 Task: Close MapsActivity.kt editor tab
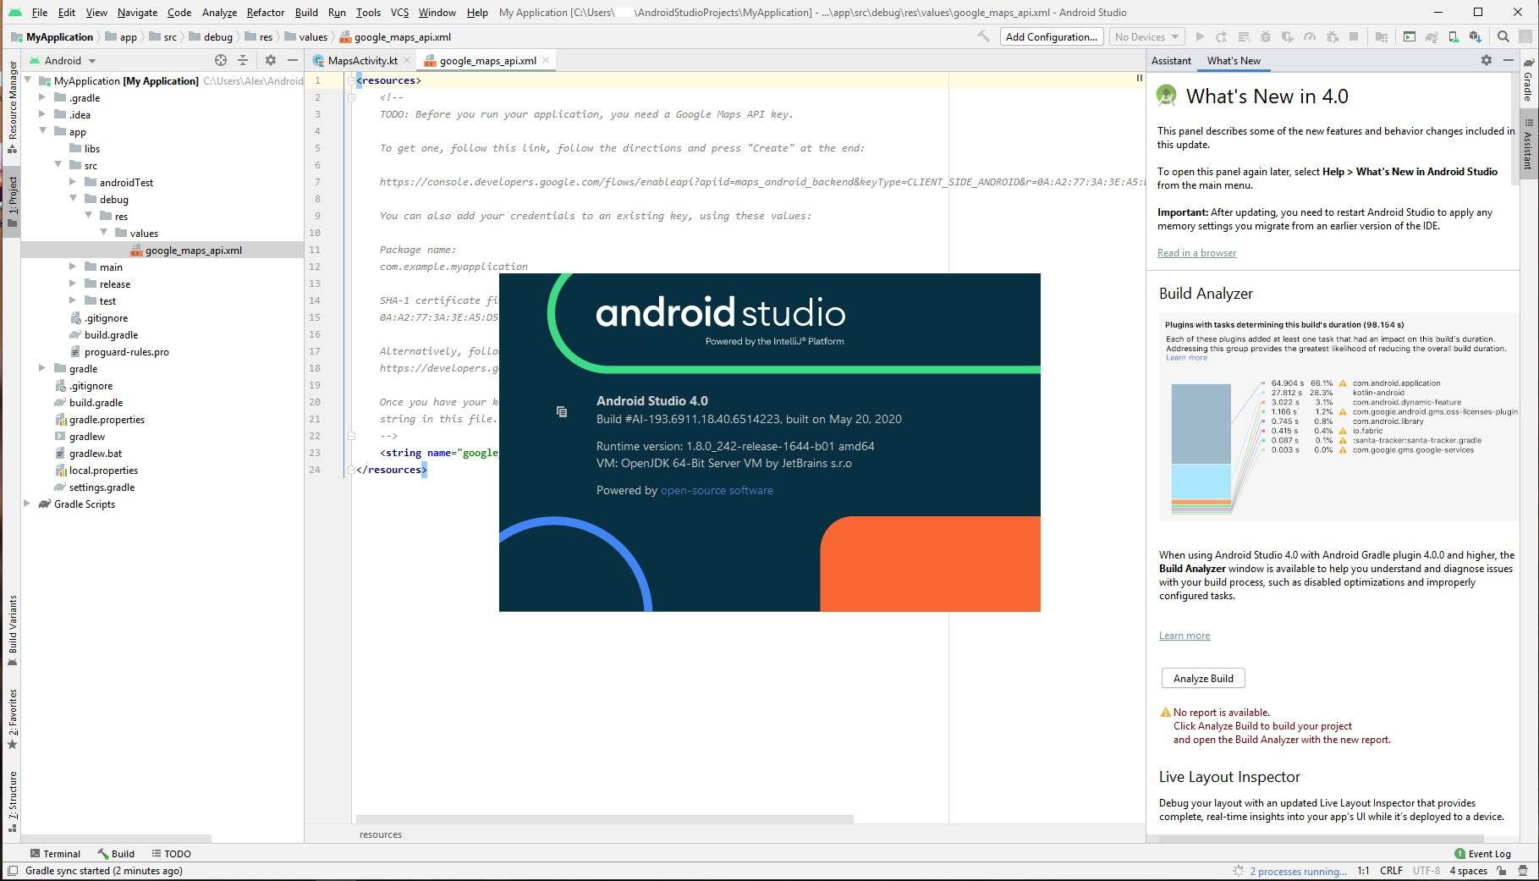[x=407, y=60]
